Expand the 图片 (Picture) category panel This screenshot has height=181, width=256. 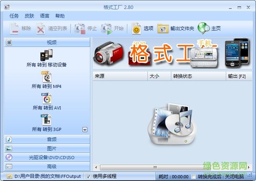47,149
